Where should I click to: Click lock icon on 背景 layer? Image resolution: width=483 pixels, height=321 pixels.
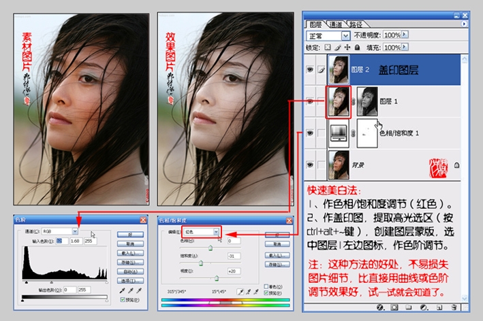[x=456, y=165]
